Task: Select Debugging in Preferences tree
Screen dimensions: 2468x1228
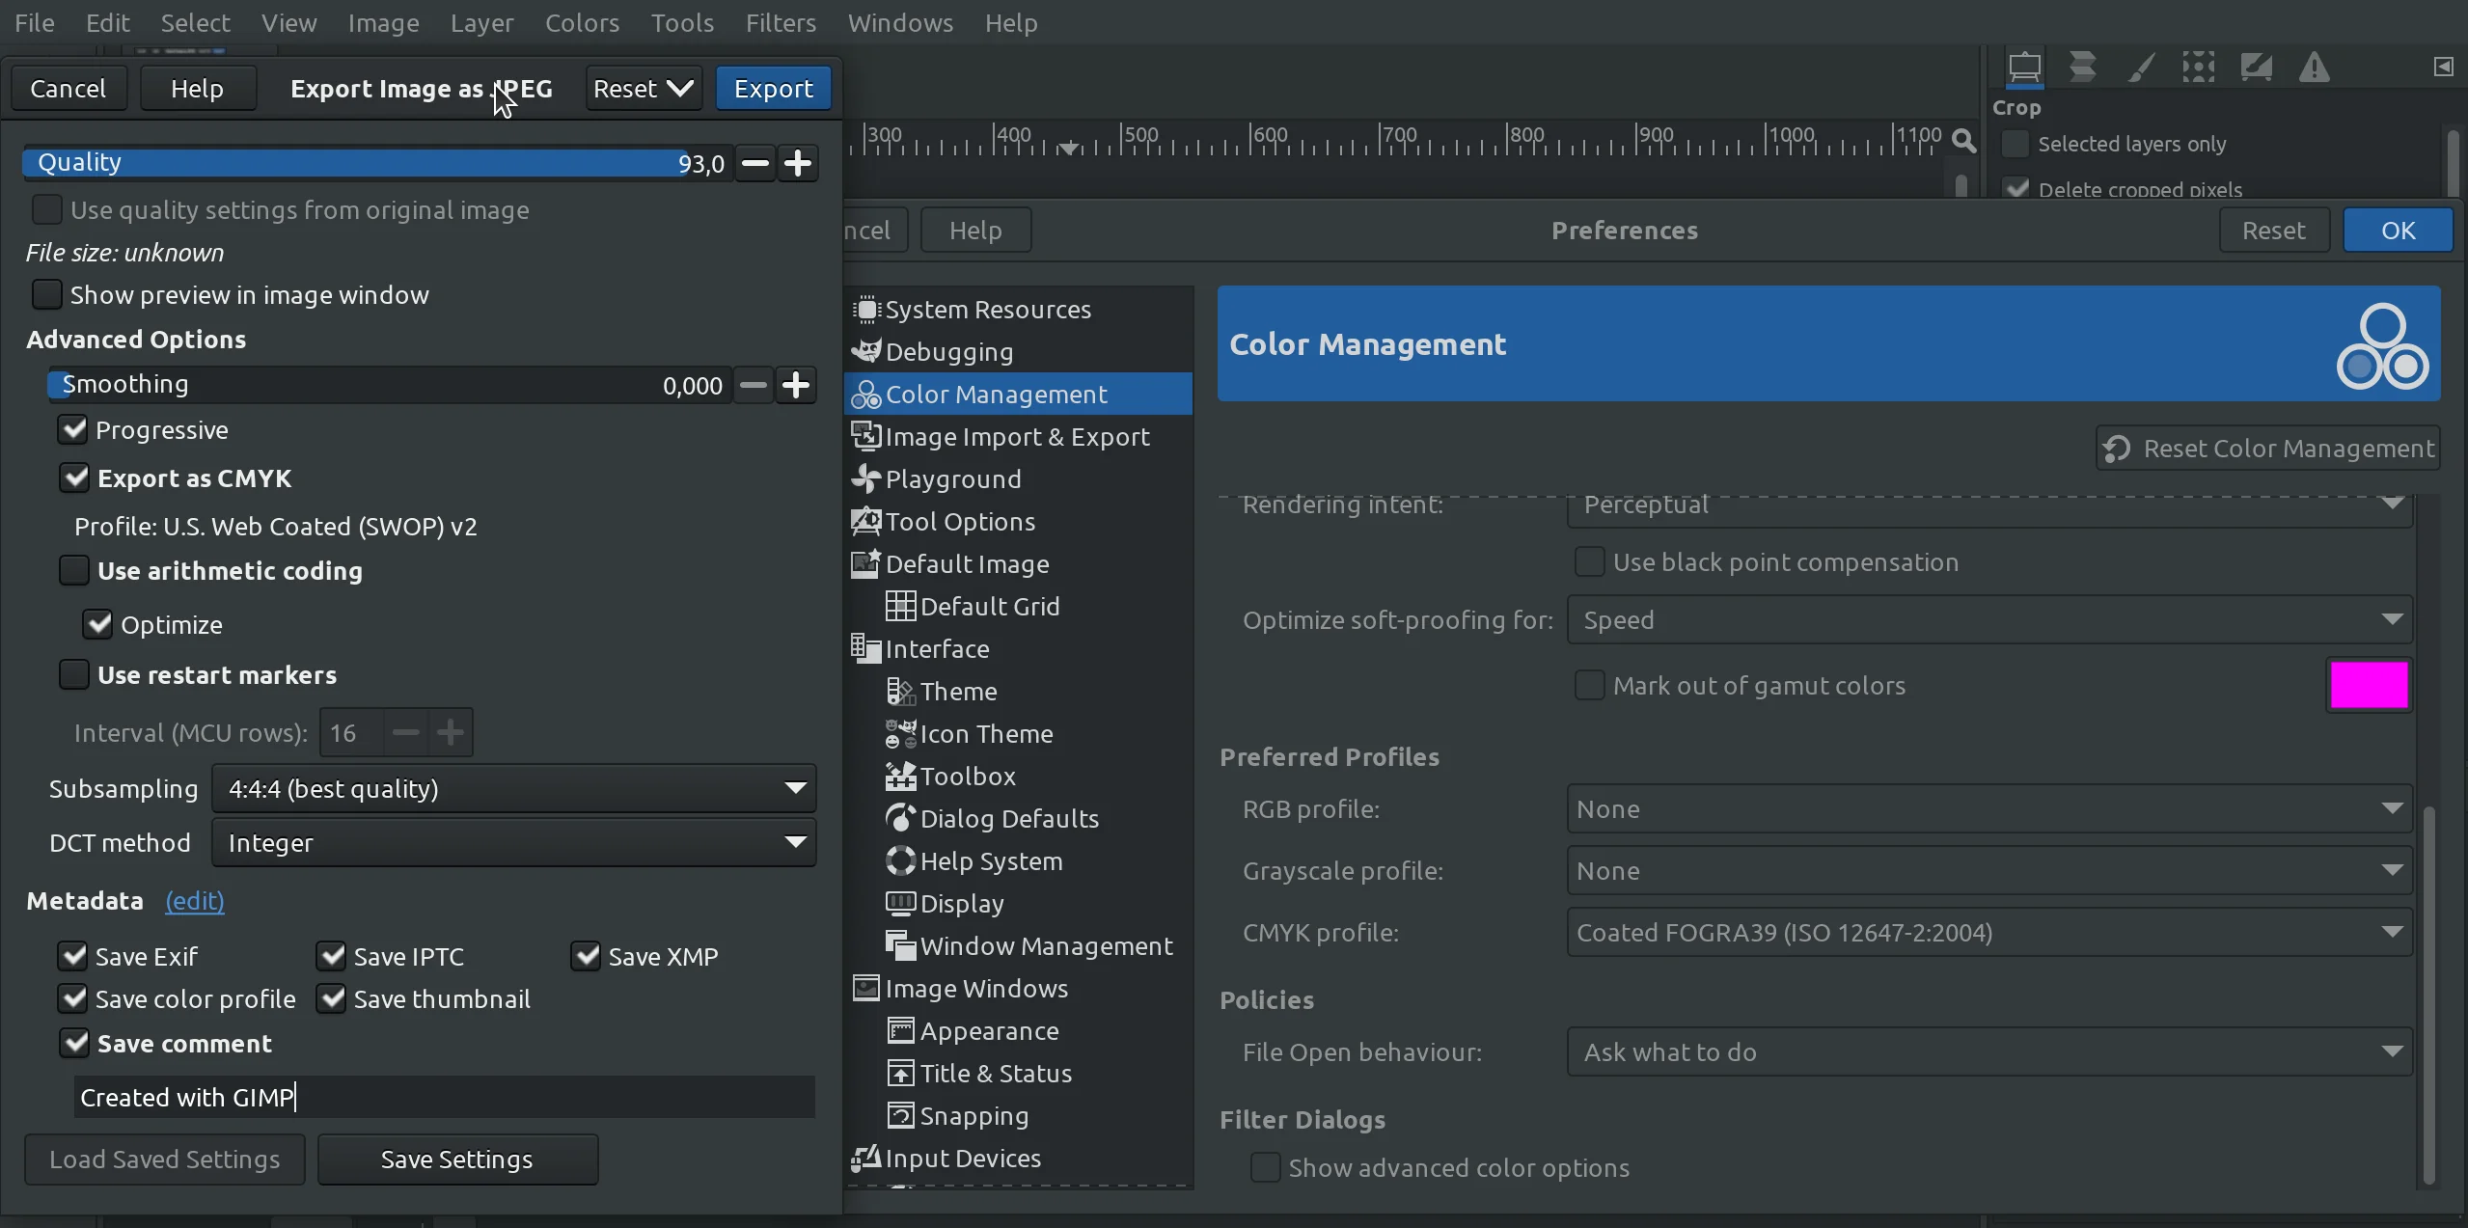Action: pos(1019,352)
